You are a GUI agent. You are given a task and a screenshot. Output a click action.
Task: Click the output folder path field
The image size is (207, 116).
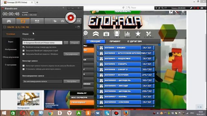click(x=42, y=43)
